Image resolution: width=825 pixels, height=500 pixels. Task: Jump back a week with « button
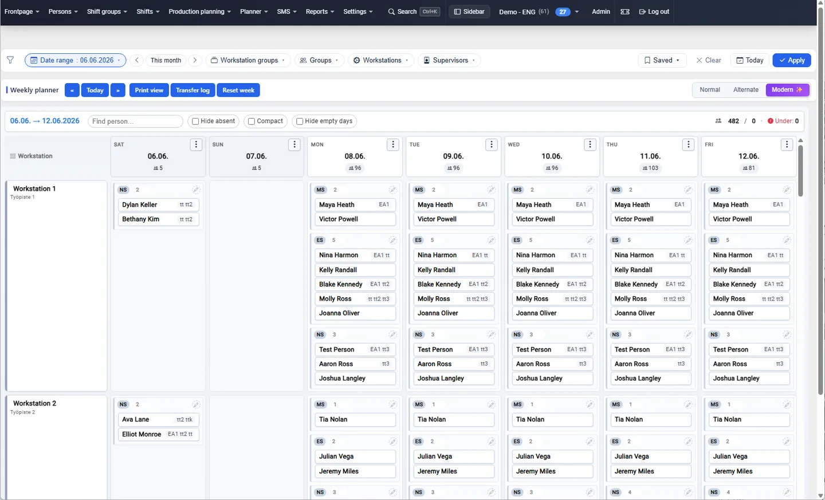pyautogui.click(x=72, y=90)
